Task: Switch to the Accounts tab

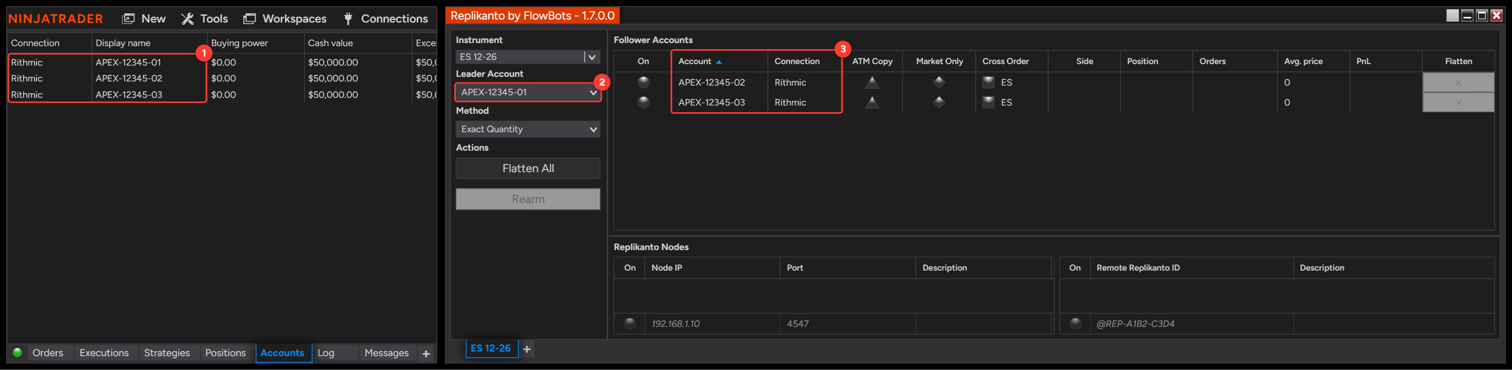Action: pyautogui.click(x=282, y=353)
